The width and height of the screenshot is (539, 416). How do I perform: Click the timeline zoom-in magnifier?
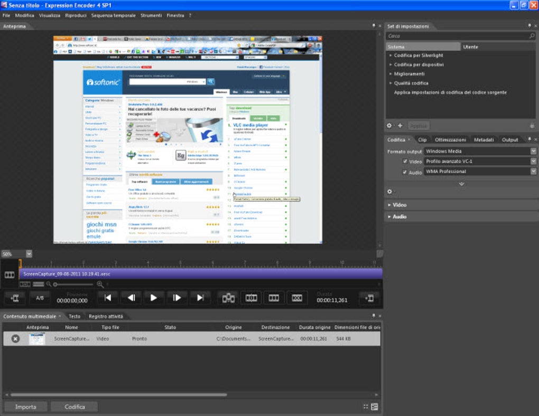click(100, 284)
